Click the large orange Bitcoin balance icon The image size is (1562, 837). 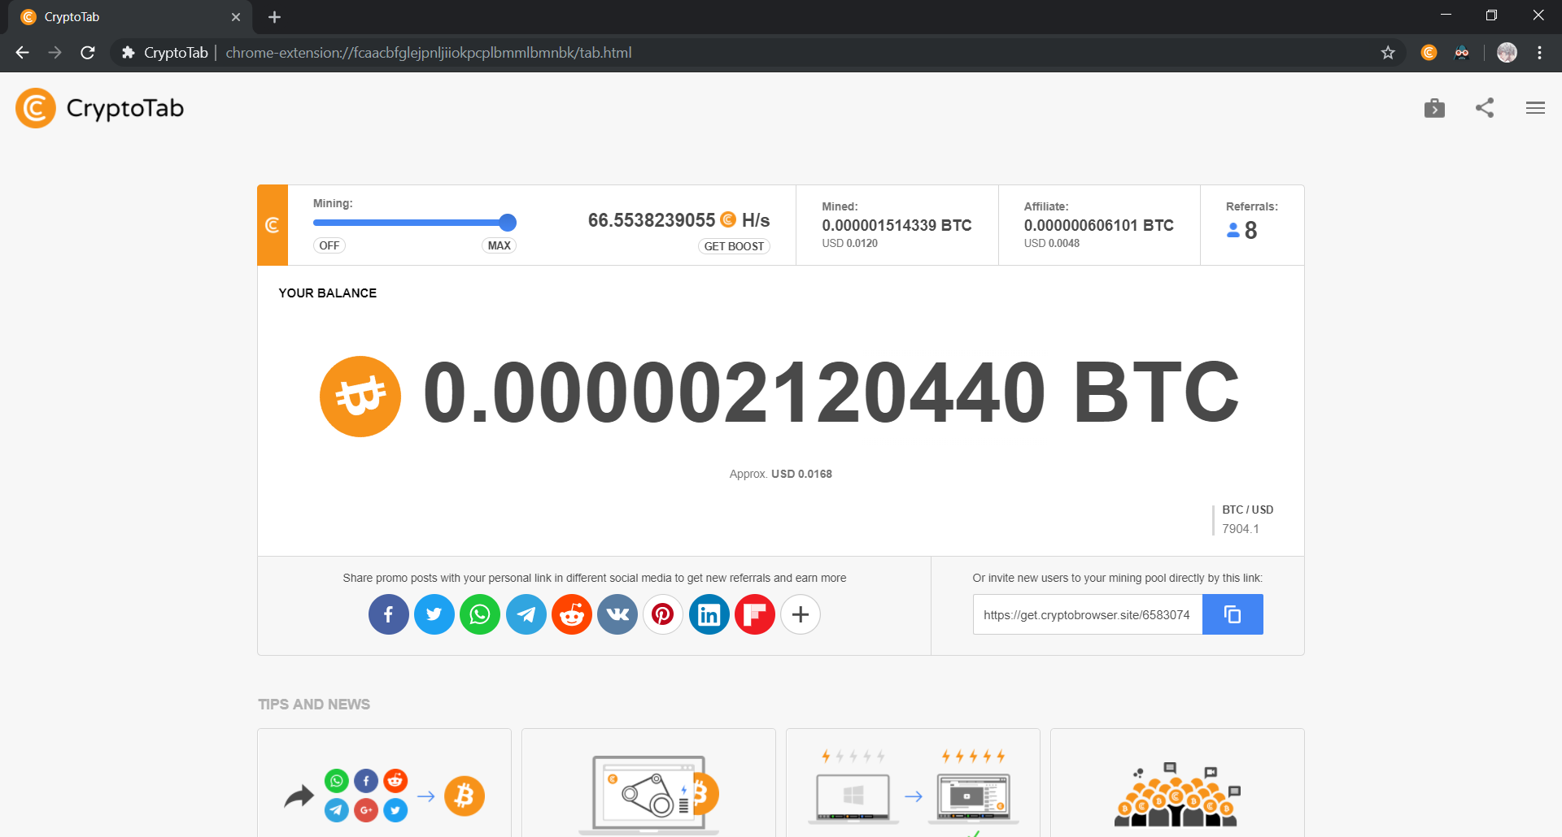[x=360, y=396]
